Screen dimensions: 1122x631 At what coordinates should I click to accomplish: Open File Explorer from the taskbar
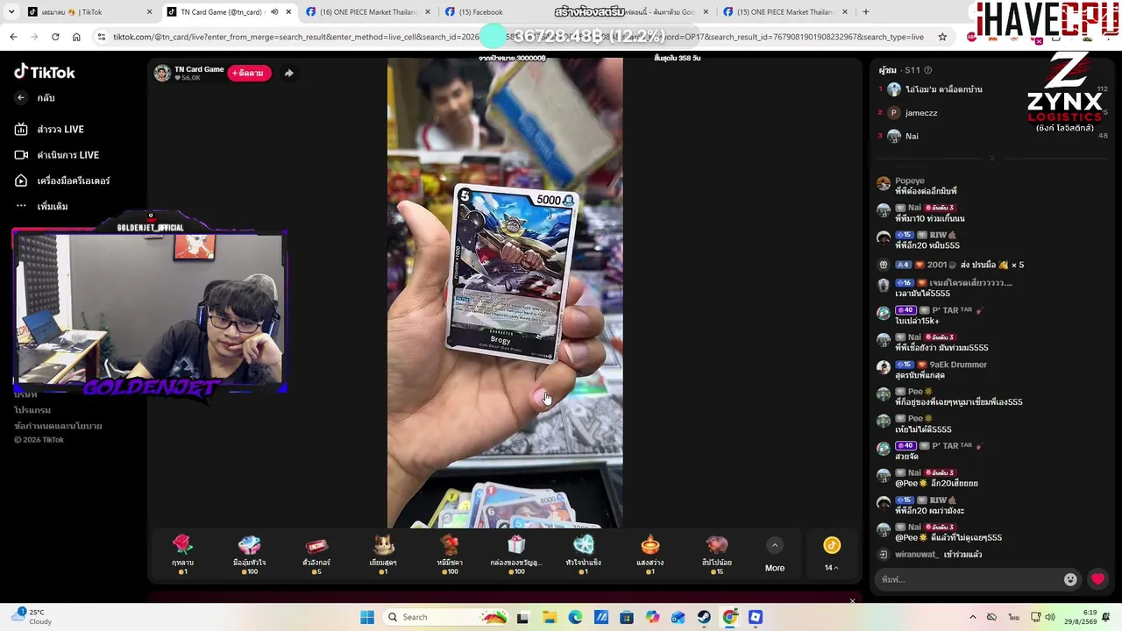tap(549, 617)
